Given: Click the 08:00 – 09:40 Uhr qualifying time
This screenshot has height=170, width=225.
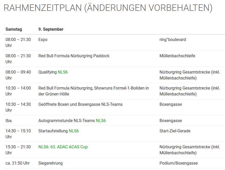Looking at the screenshot, I should (18, 75).
